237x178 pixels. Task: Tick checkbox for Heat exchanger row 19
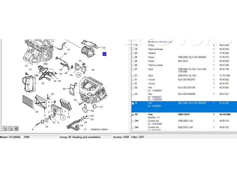(133, 49)
